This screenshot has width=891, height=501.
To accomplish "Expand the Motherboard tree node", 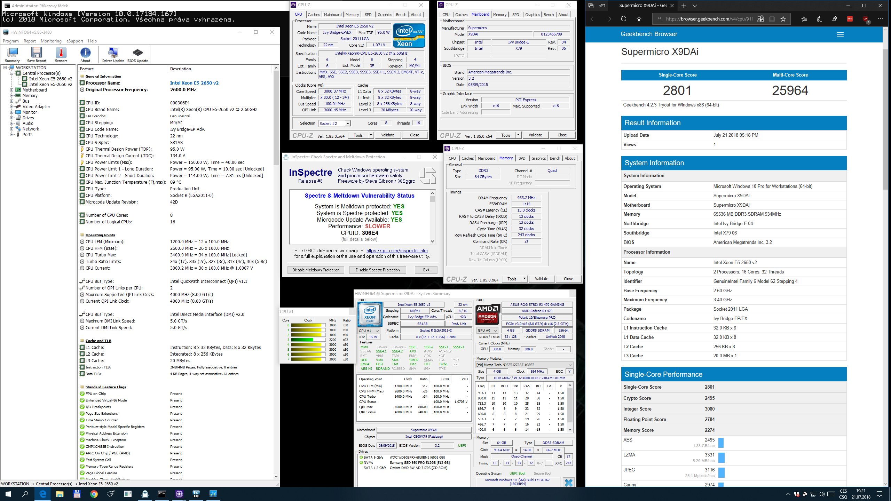I will pos(12,90).
